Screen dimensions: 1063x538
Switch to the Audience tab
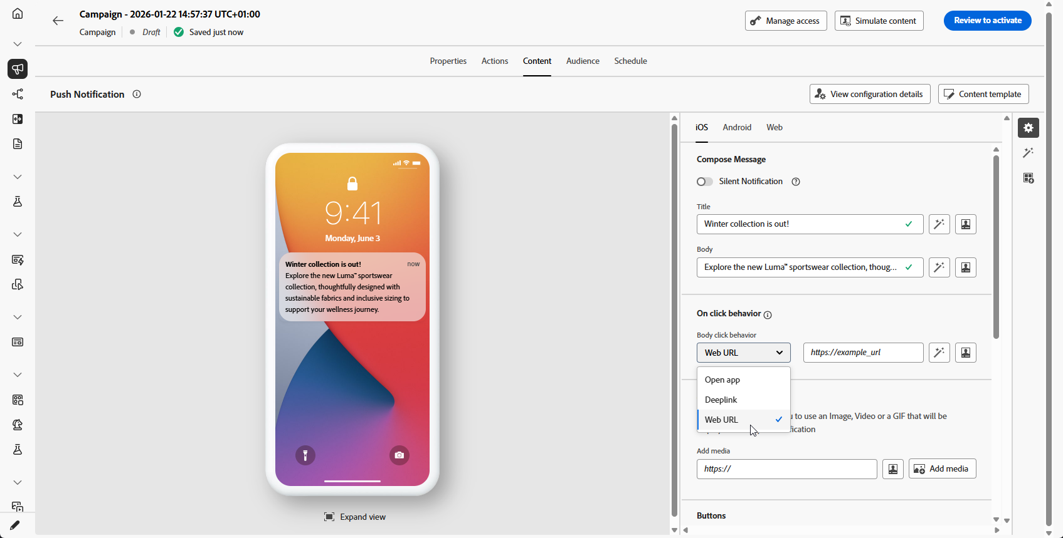[x=583, y=61]
